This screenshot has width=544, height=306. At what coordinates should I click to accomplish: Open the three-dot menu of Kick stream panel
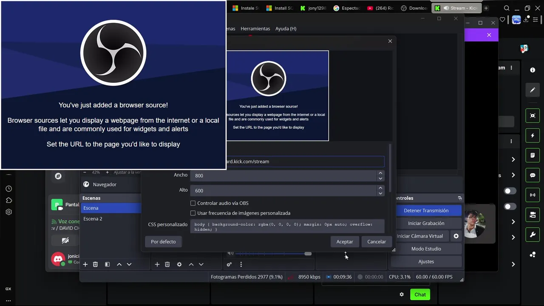[511, 68]
